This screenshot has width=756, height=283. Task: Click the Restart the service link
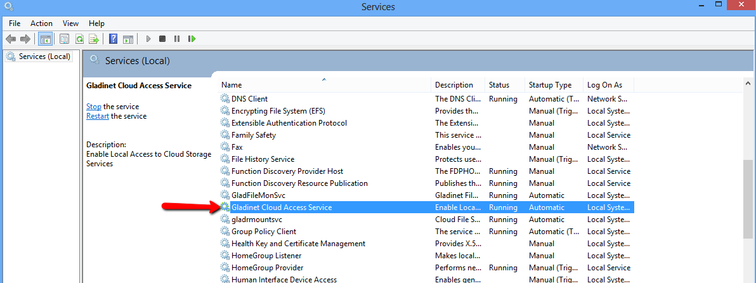pyautogui.click(x=98, y=116)
